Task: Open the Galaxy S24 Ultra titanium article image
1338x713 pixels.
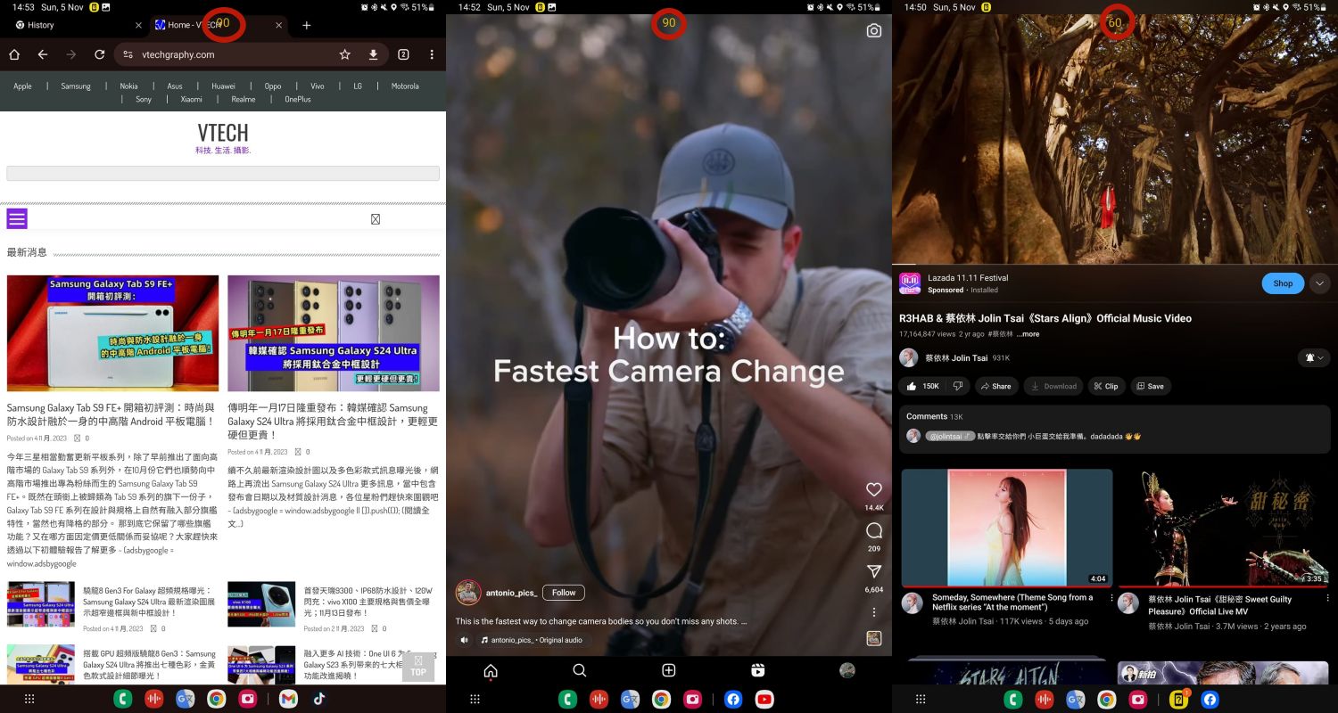Action: [334, 333]
